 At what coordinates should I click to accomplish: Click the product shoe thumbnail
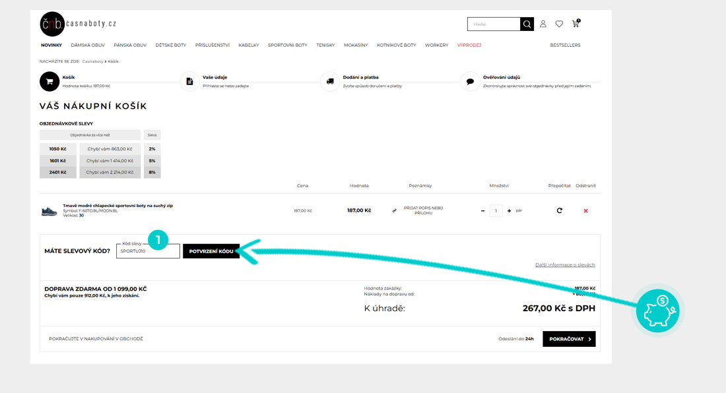pos(49,211)
